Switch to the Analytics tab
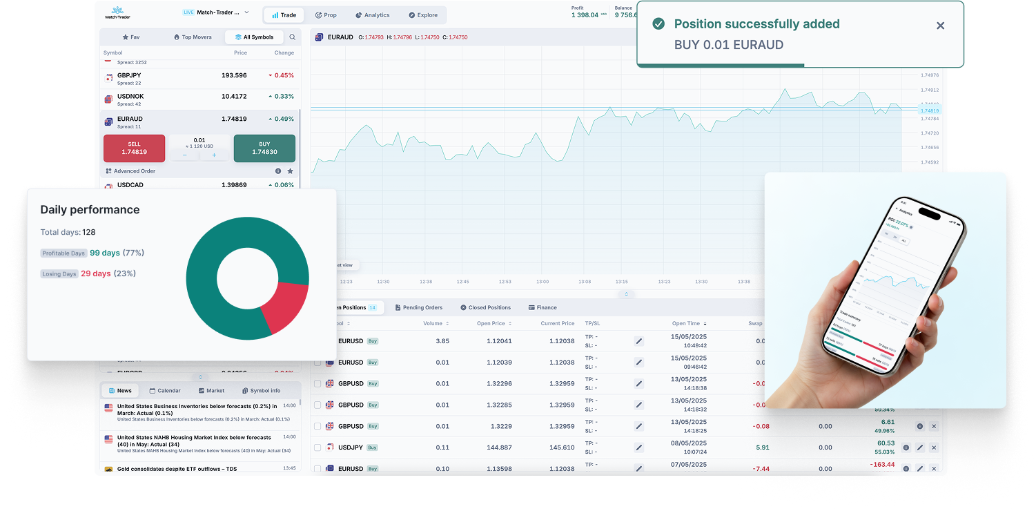The height and width of the screenshot is (511, 1036). coord(372,15)
